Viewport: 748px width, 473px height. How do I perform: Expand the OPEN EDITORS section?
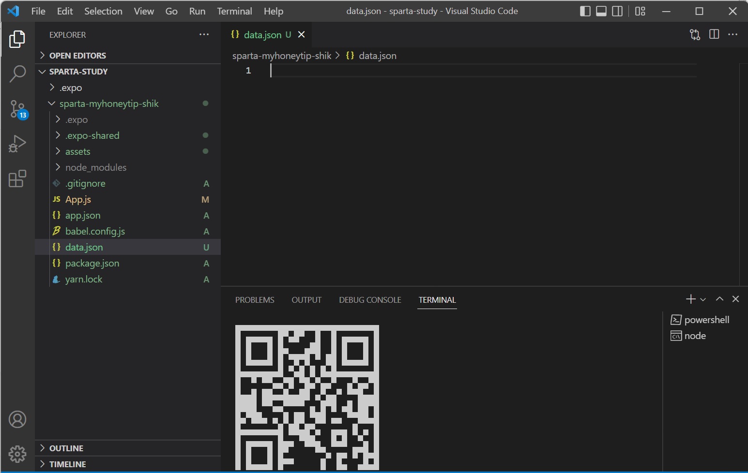click(x=128, y=56)
